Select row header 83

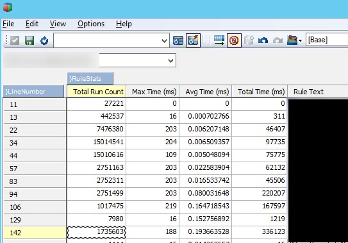(35, 181)
